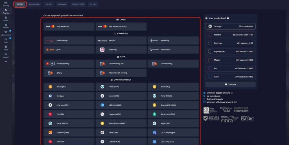The height and width of the screenshot is (145, 289).
Task: Select Perfect Money e-payment
Action: pos(69,40)
